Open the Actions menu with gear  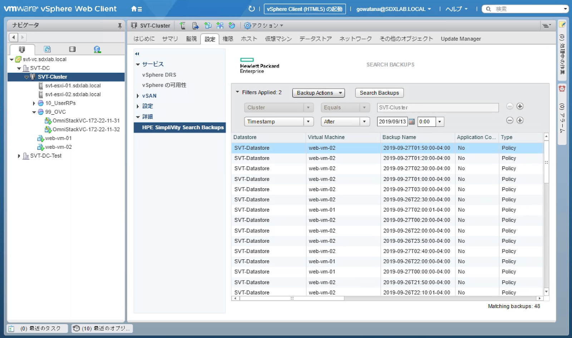click(x=263, y=25)
